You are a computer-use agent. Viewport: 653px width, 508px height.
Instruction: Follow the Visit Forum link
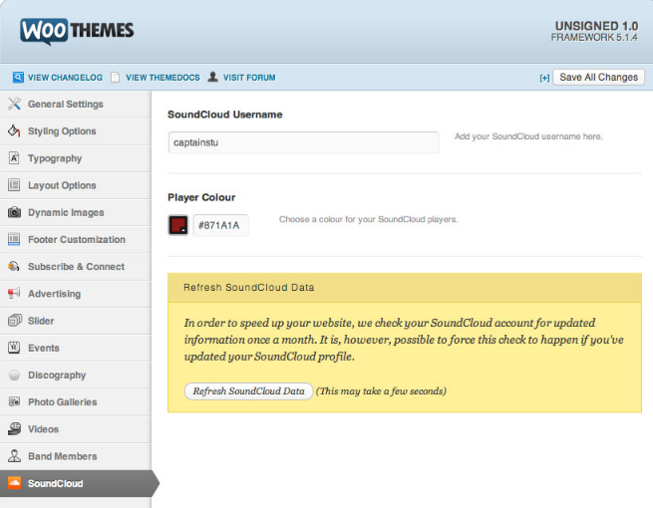[249, 78]
